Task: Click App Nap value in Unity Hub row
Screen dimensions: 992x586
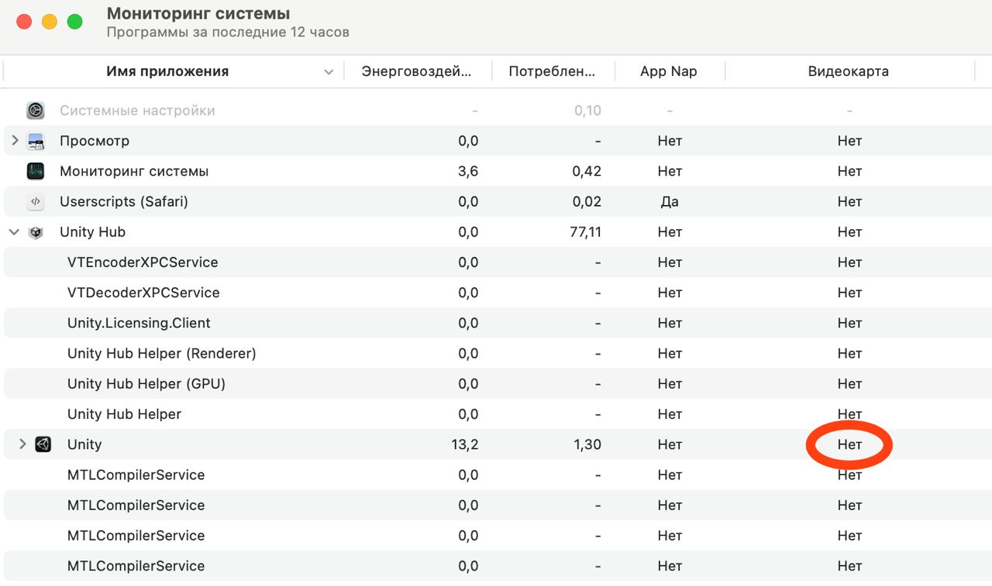Action: [670, 231]
